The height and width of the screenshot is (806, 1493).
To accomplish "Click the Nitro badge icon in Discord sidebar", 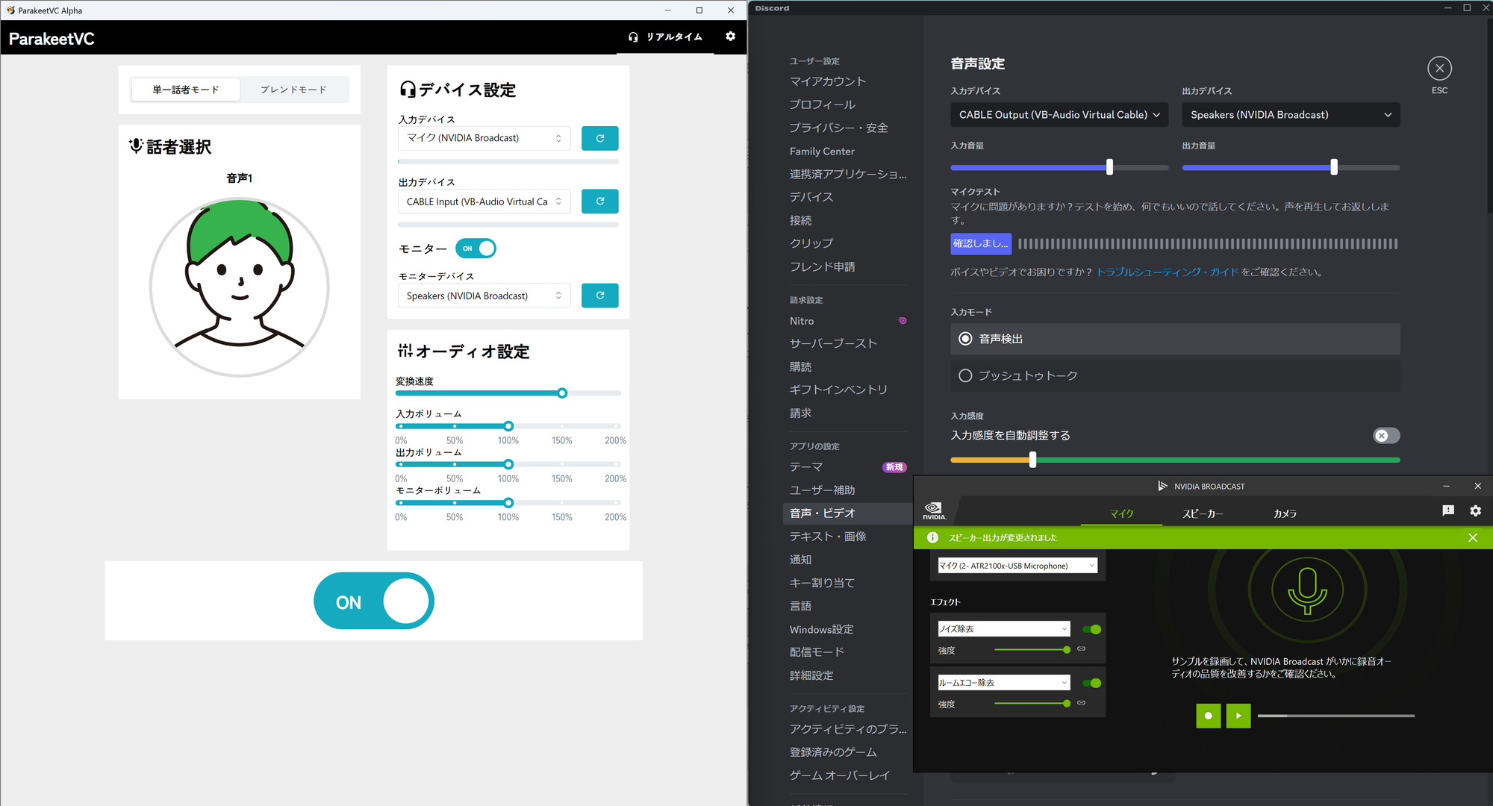I will [x=903, y=321].
